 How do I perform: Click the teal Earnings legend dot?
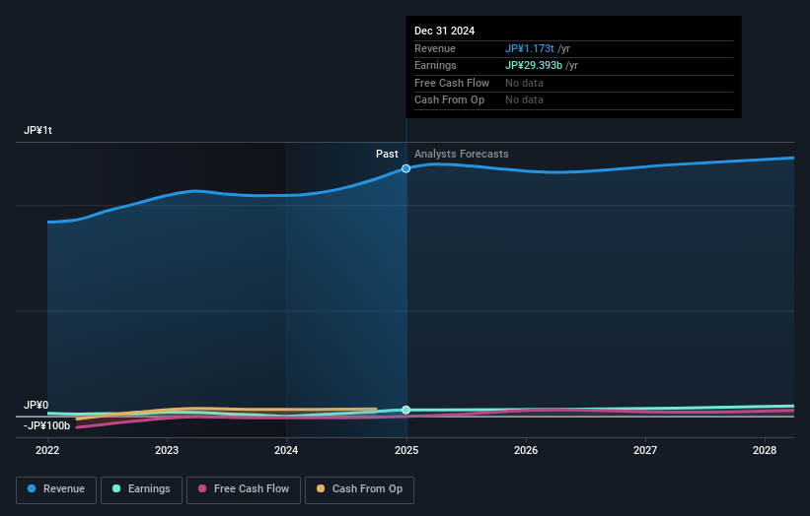[x=116, y=488]
